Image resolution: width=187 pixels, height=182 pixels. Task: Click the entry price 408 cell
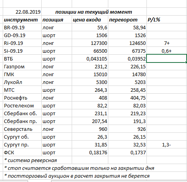coord(90,98)
